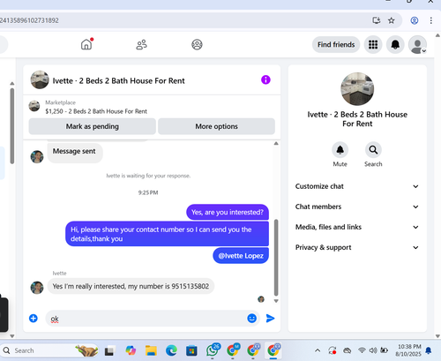Open WhatsApp from the taskbar
The image size is (441, 361).
click(x=213, y=350)
